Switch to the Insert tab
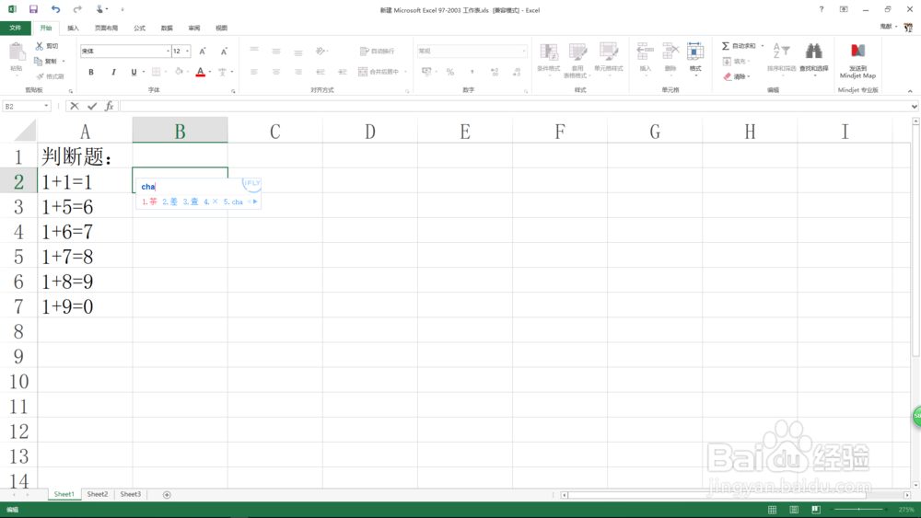921x518 pixels. pyautogui.click(x=73, y=28)
